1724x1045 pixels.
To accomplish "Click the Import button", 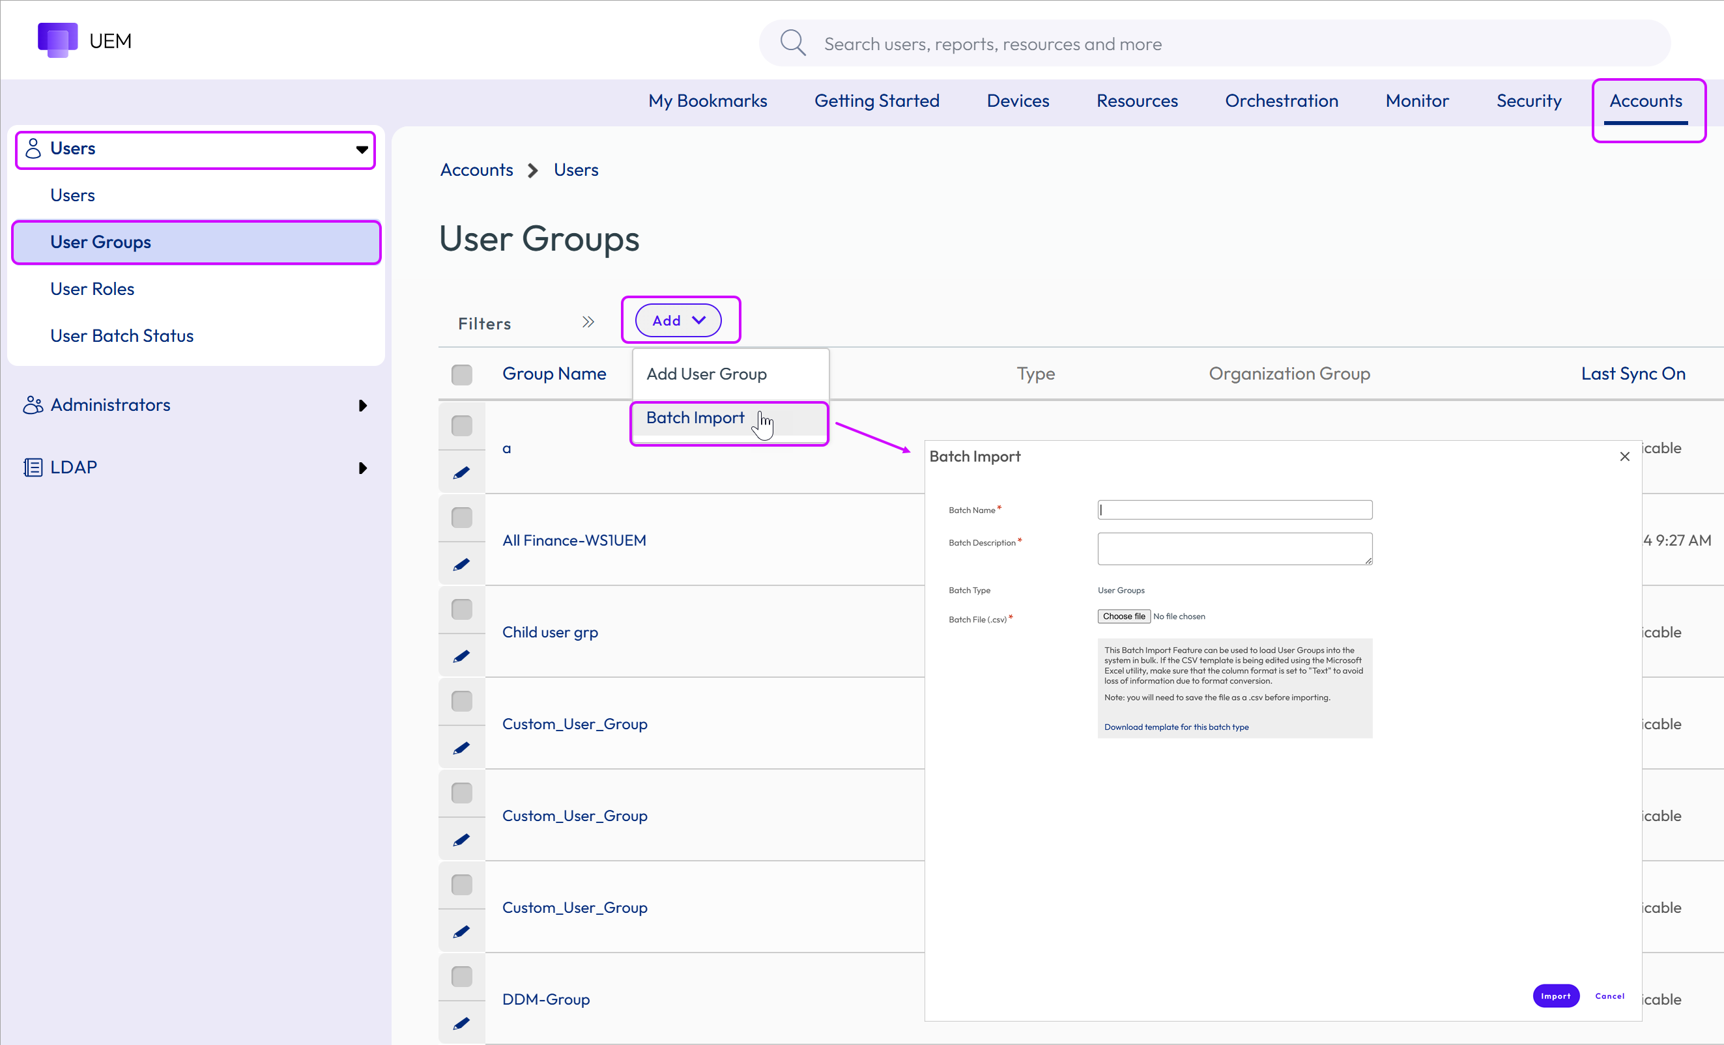I will coord(1555,996).
